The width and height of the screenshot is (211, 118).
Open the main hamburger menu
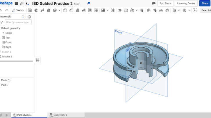tap(16, 3)
